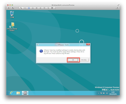Click the "VMware Tools has modified settings" message
The height and width of the screenshot is (104, 126).
(x=64, y=52)
